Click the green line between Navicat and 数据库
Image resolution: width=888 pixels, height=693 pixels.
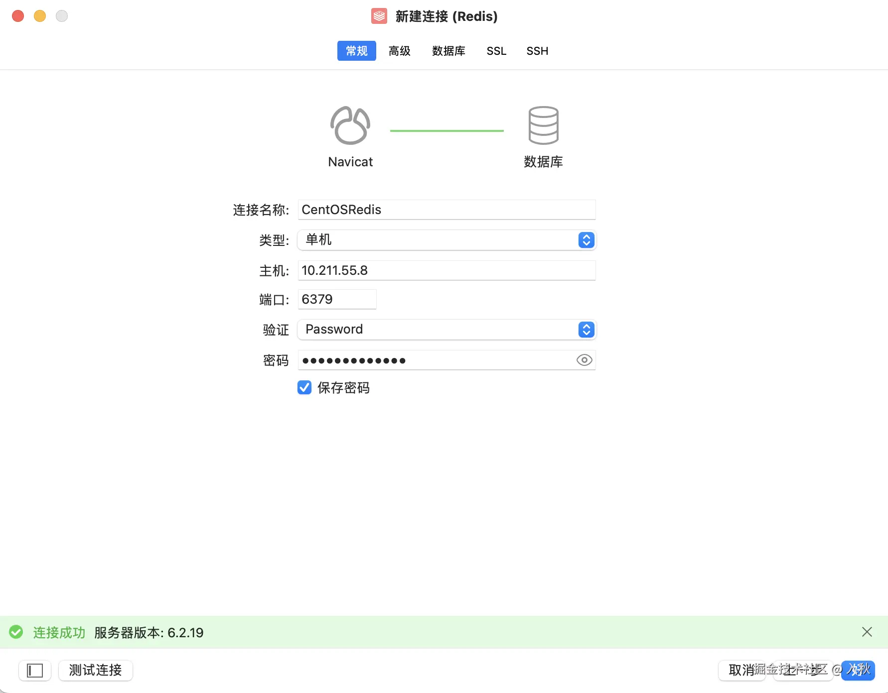[446, 130]
